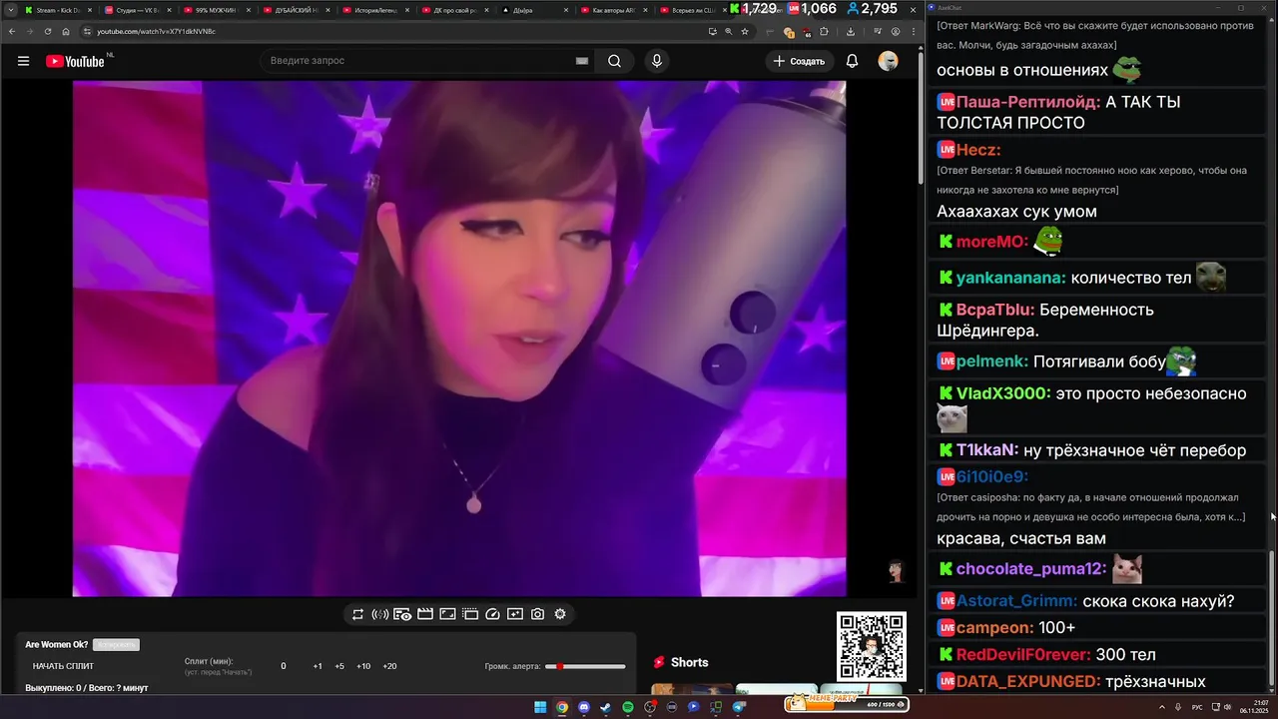The width and height of the screenshot is (1278, 719).
Task: Open YouTube notifications bell
Action: (852, 61)
